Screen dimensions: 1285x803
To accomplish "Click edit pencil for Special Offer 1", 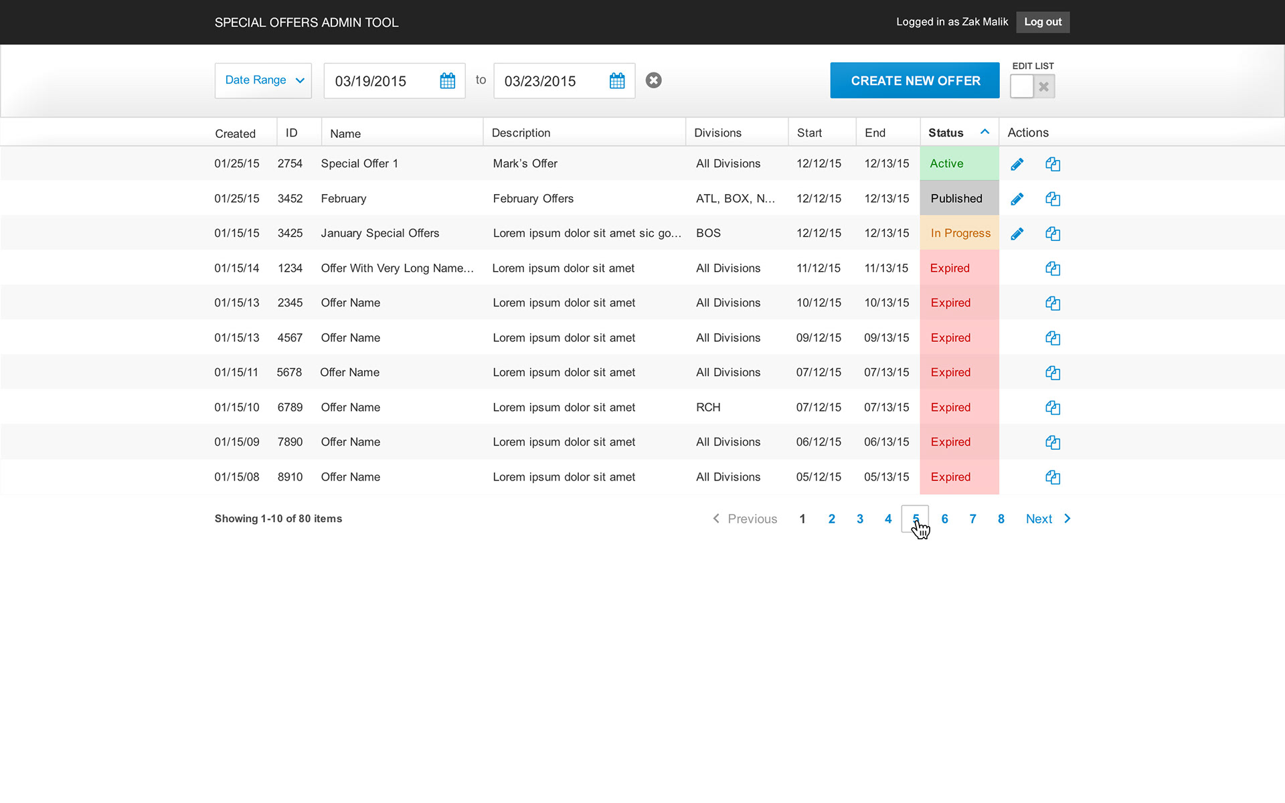I will coord(1017,164).
